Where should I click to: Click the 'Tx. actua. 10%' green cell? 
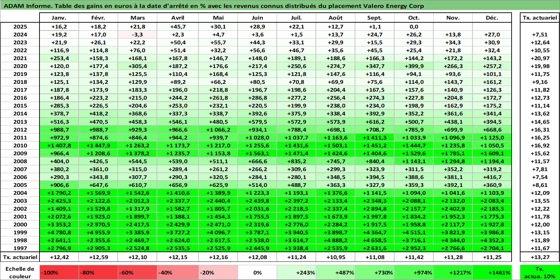(540, 272)
